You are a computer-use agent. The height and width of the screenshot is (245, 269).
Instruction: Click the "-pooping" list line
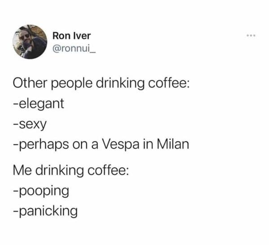41,191
